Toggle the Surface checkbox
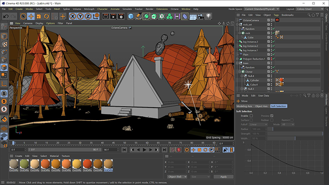Image resolution: width=329 pixels, height=185 pixels. pos(251,120)
